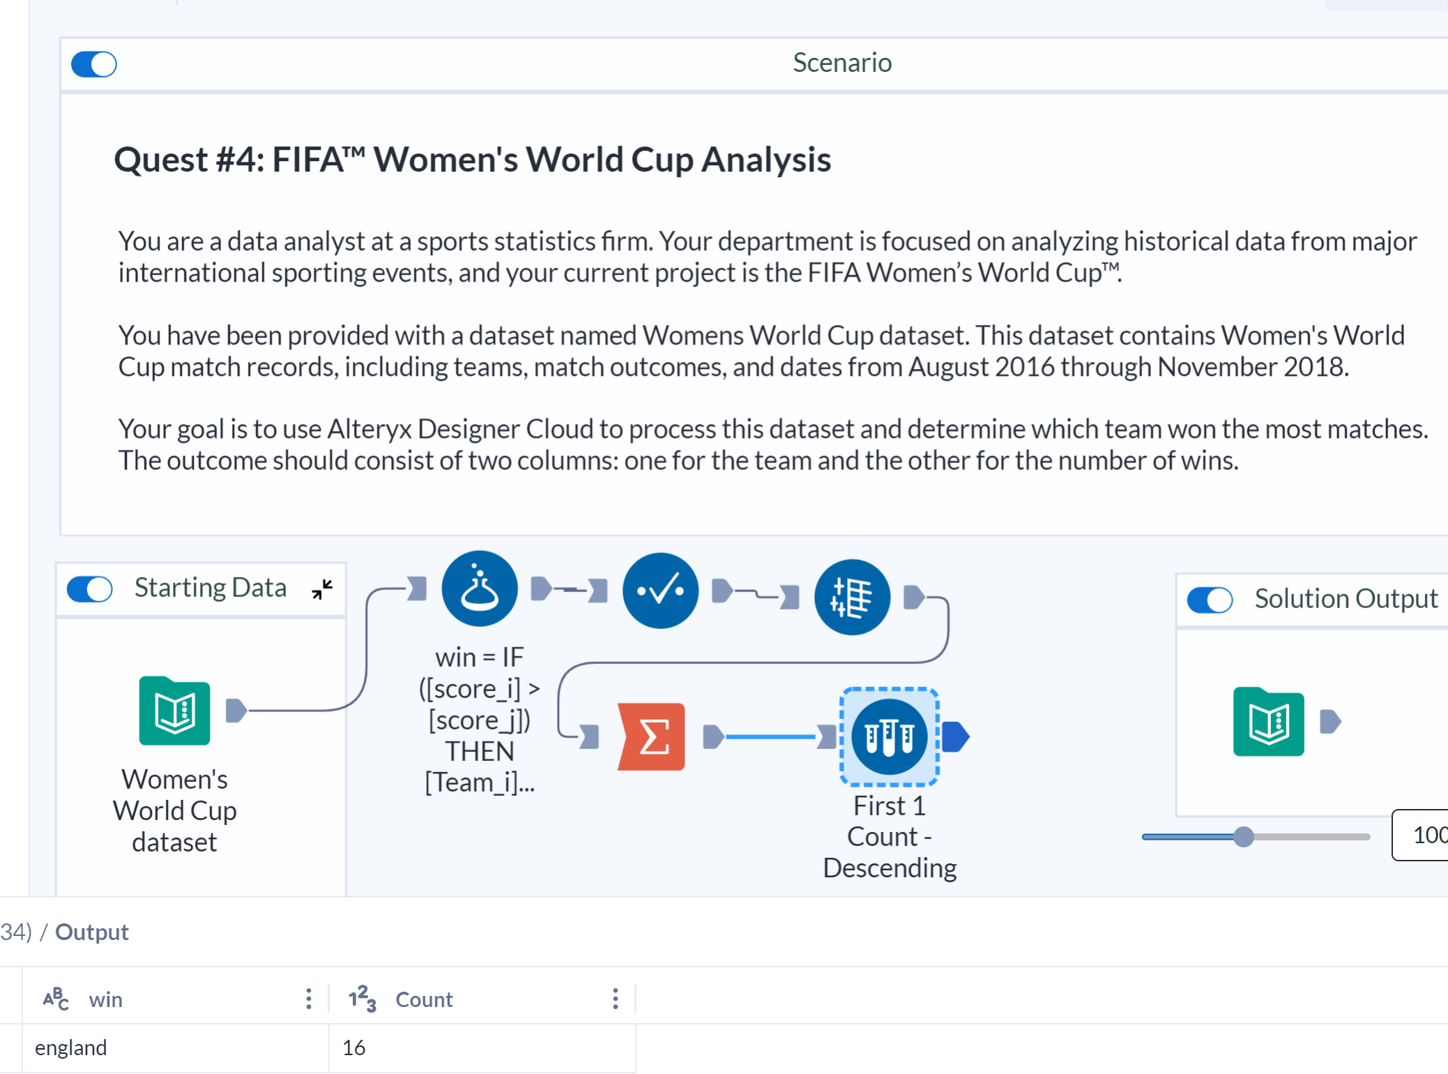
Task: Select the First 1 Count - Descending tool
Action: point(888,736)
